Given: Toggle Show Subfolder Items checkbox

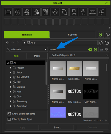Looking at the screenshot, I should coord(9,114).
